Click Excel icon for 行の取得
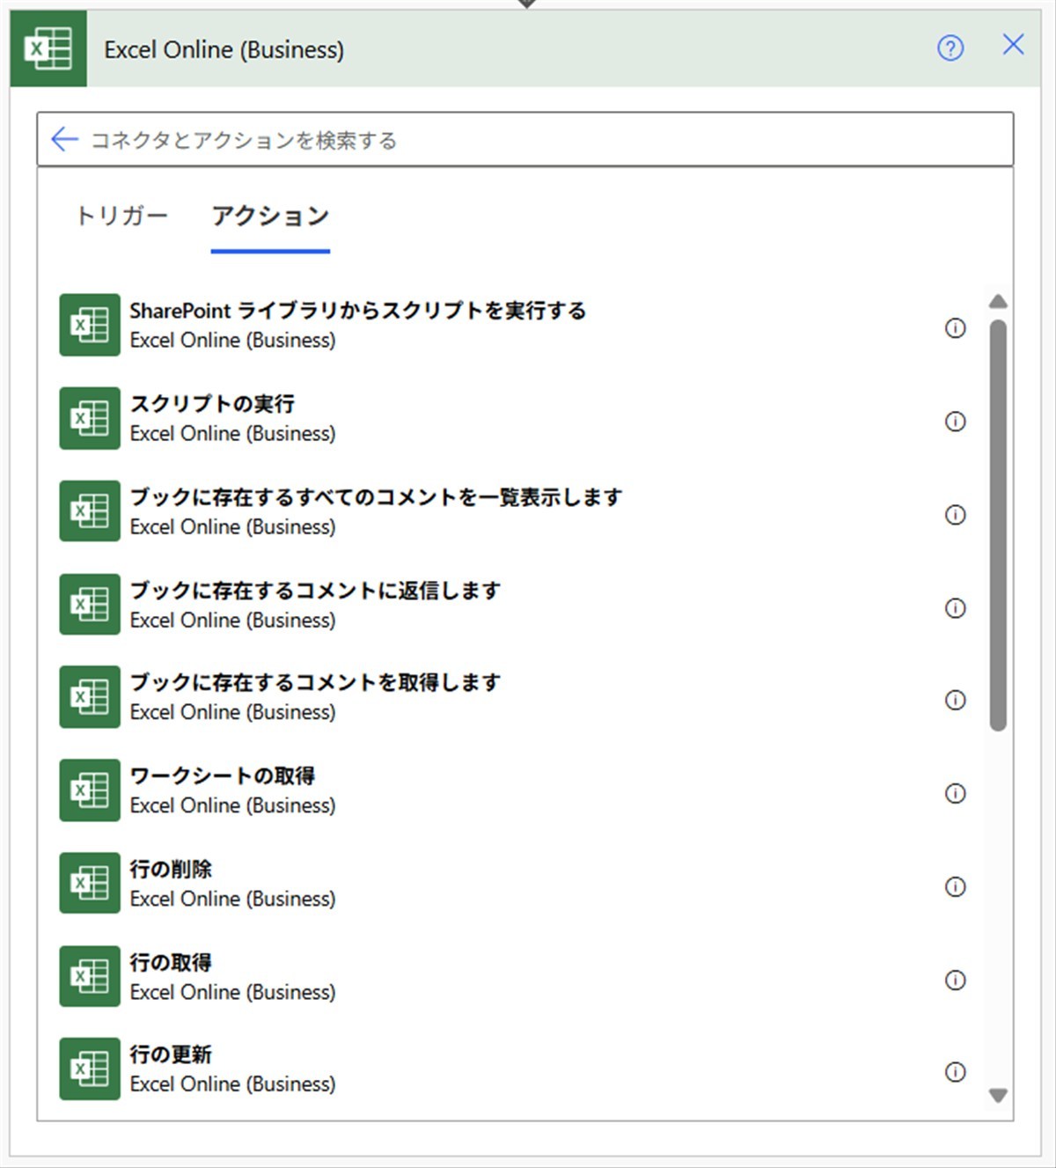Viewport: 1056px width, 1168px height. click(90, 976)
